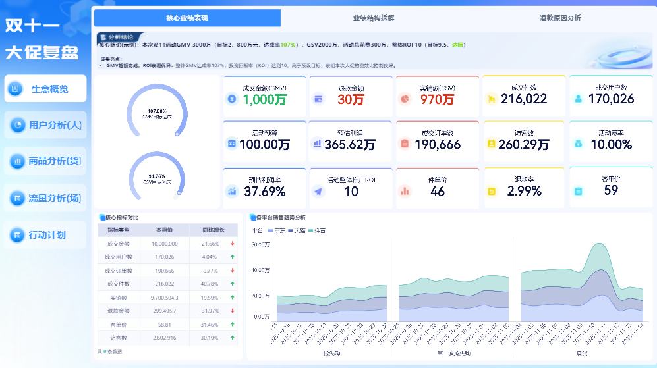Click the GSV目标达成 94.76% gauge
The height and width of the screenshot is (368, 657).
pos(157,176)
